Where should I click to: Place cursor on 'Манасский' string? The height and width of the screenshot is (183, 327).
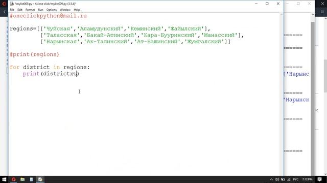219,35
